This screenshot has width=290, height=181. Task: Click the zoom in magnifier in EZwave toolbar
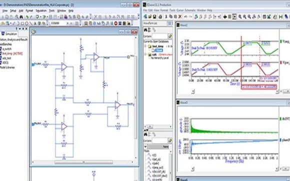click(x=240, y=17)
